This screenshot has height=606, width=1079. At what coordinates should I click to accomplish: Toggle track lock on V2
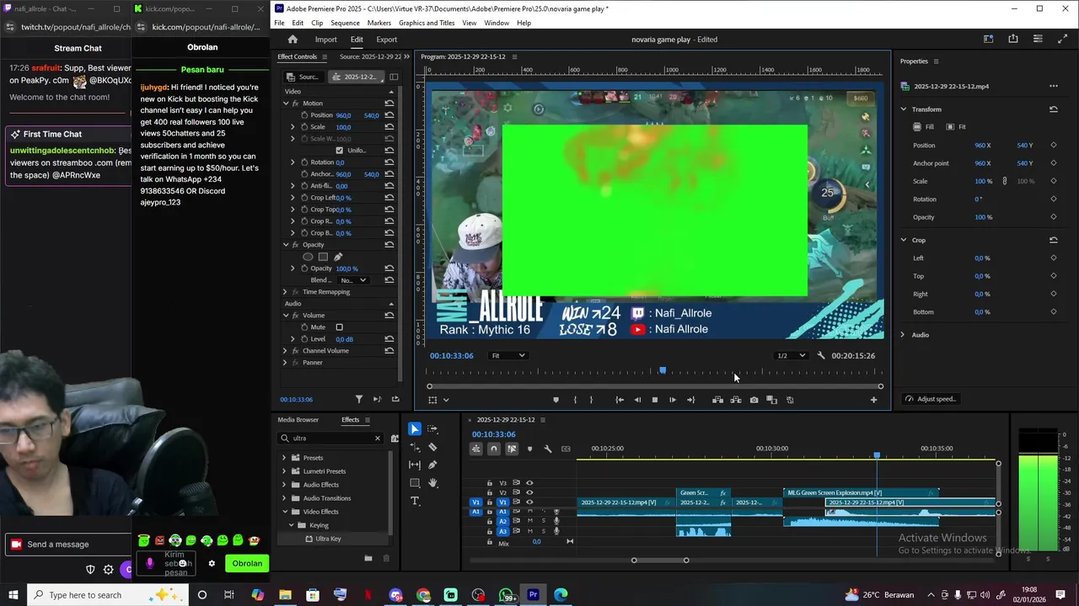coord(490,492)
